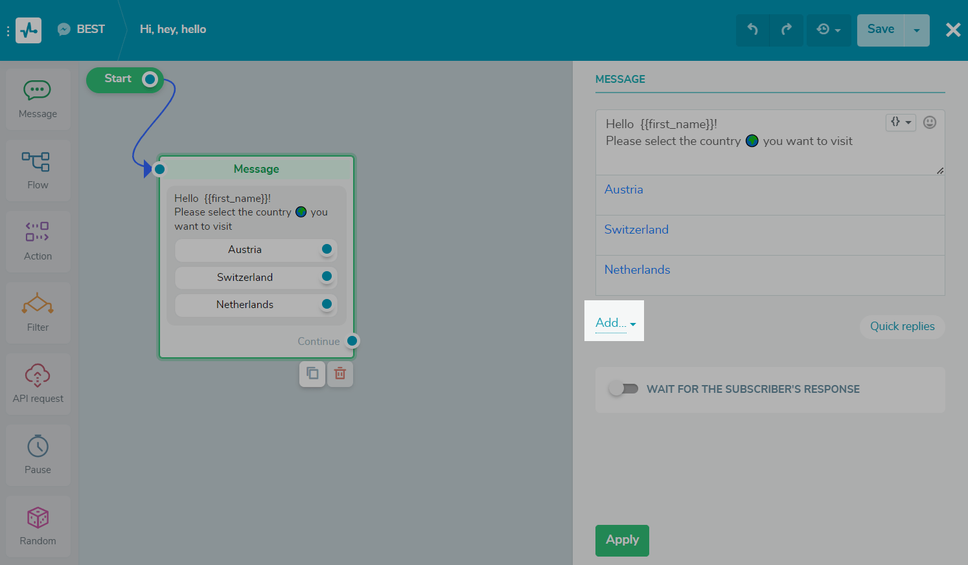The image size is (968, 565).
Task: Save the flow
Action: click(881, 30)
